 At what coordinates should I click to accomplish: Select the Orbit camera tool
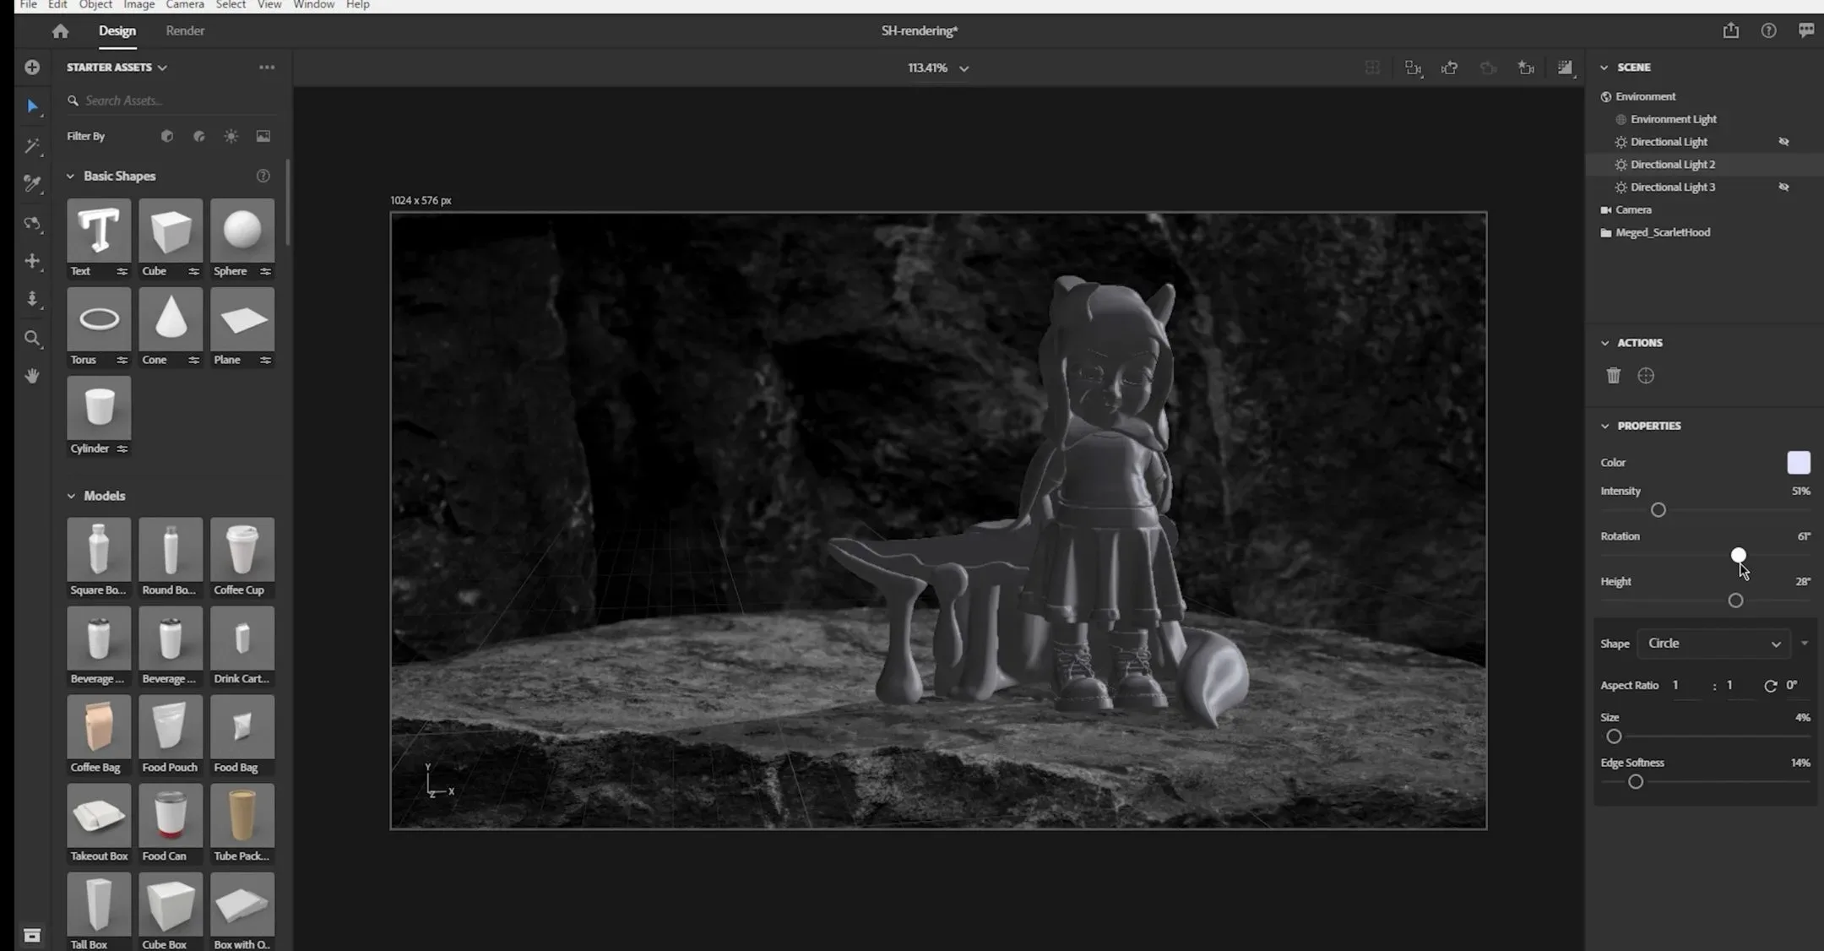(32, 224)
